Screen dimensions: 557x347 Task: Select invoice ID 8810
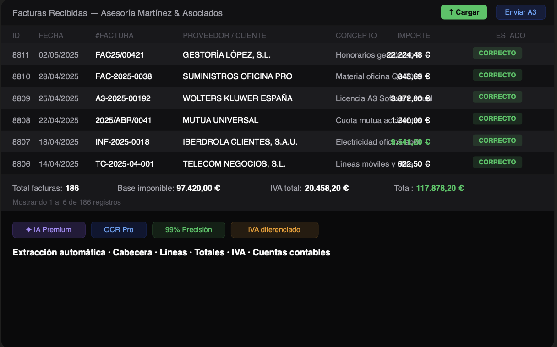click(21, 76)
